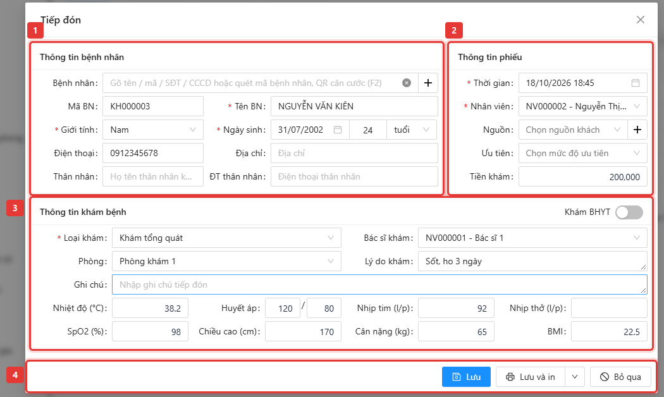Screen dimensions: 664x397
Task: Click the Cân nặng weight field
Action: click(x=456, y=331)
